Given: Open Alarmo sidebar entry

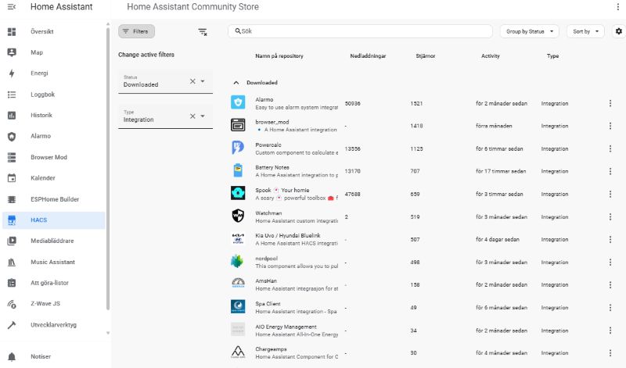Looking at the screenshot, I should [x=53, y=137].
